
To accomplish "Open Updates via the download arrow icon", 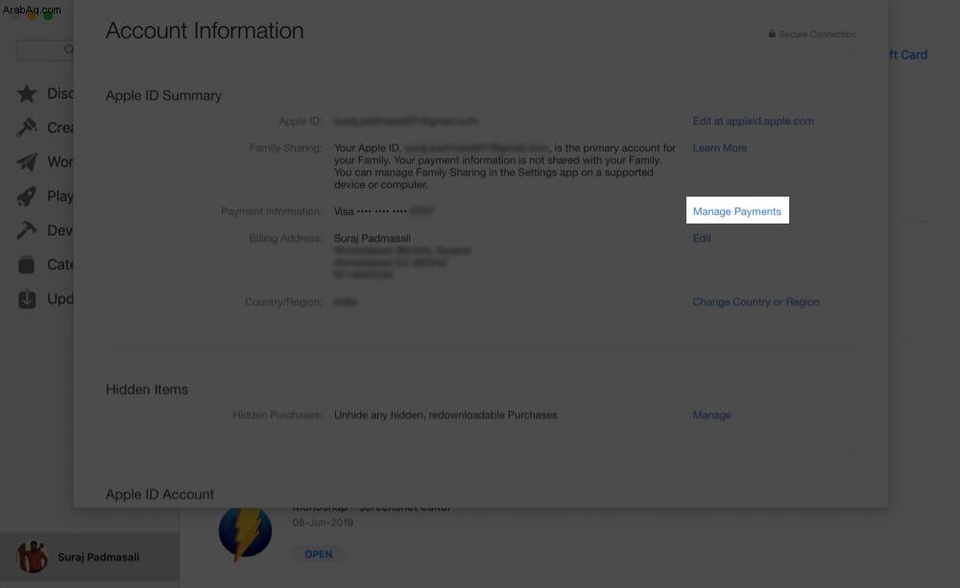I will click(26, 298).
